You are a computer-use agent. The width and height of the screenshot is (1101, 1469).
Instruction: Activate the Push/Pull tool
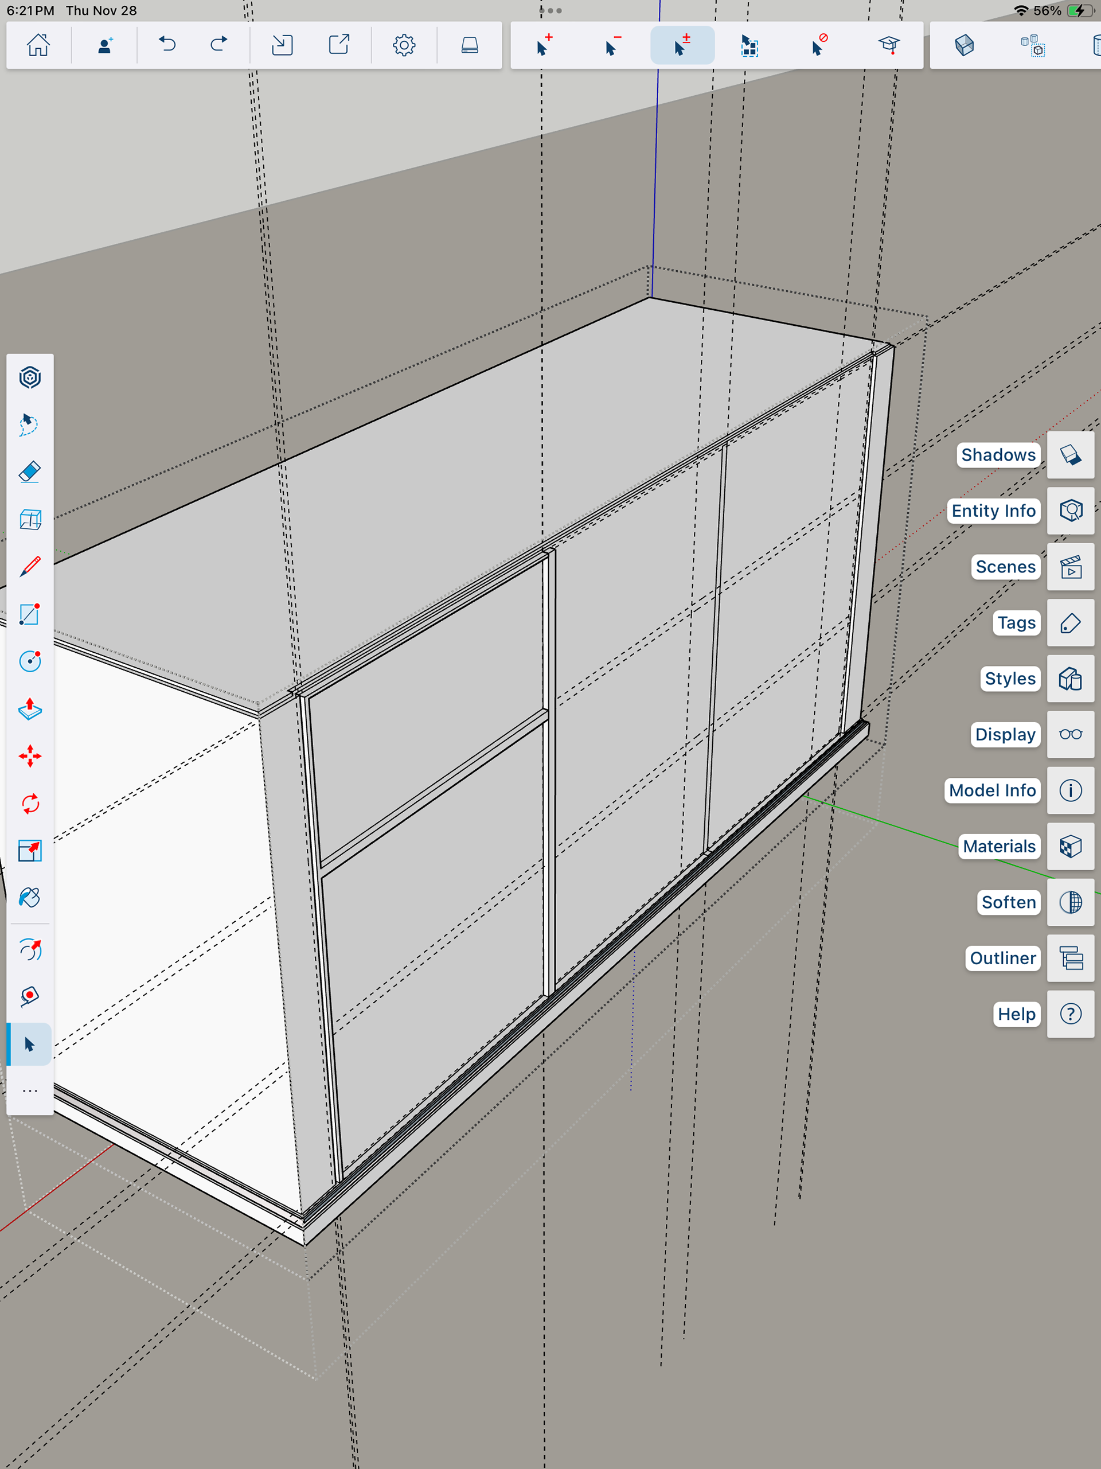coord(30,710)
